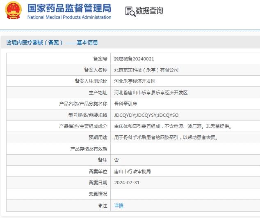Select the 备案号 label cell
This screenshot has height=218, width=260.
[100, 59]
